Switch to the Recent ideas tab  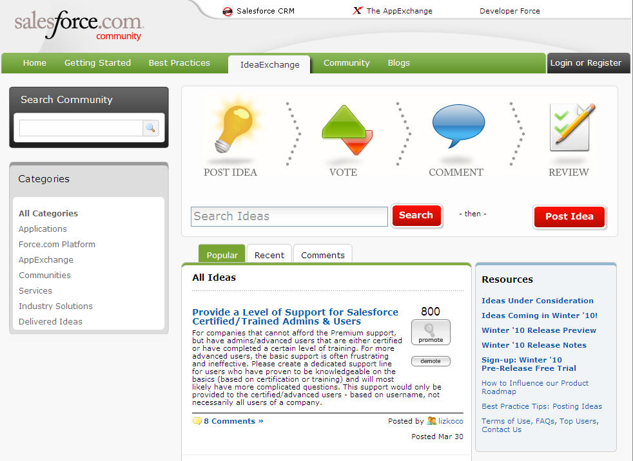[269, 254]
